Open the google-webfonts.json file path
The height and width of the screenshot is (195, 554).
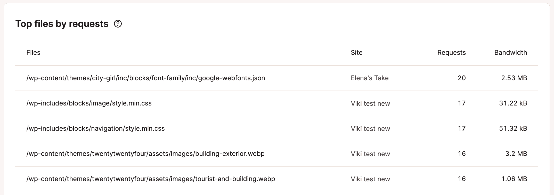point(146,78)
